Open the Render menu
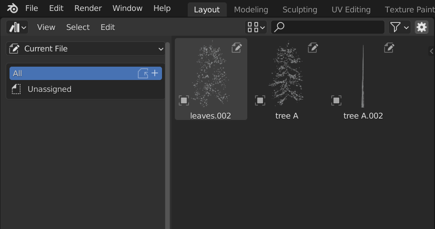Image resolution: width=435 pixels, height=229 pixels. click(88, 8)
